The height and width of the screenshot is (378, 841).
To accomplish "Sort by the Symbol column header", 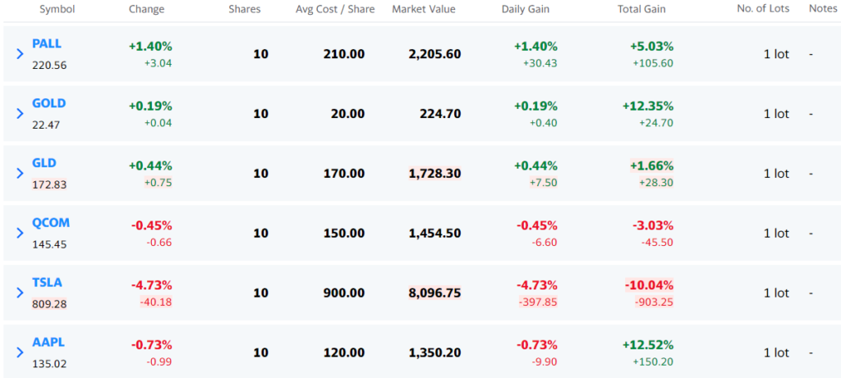I will pyautogui.click(x=56, y=9).
